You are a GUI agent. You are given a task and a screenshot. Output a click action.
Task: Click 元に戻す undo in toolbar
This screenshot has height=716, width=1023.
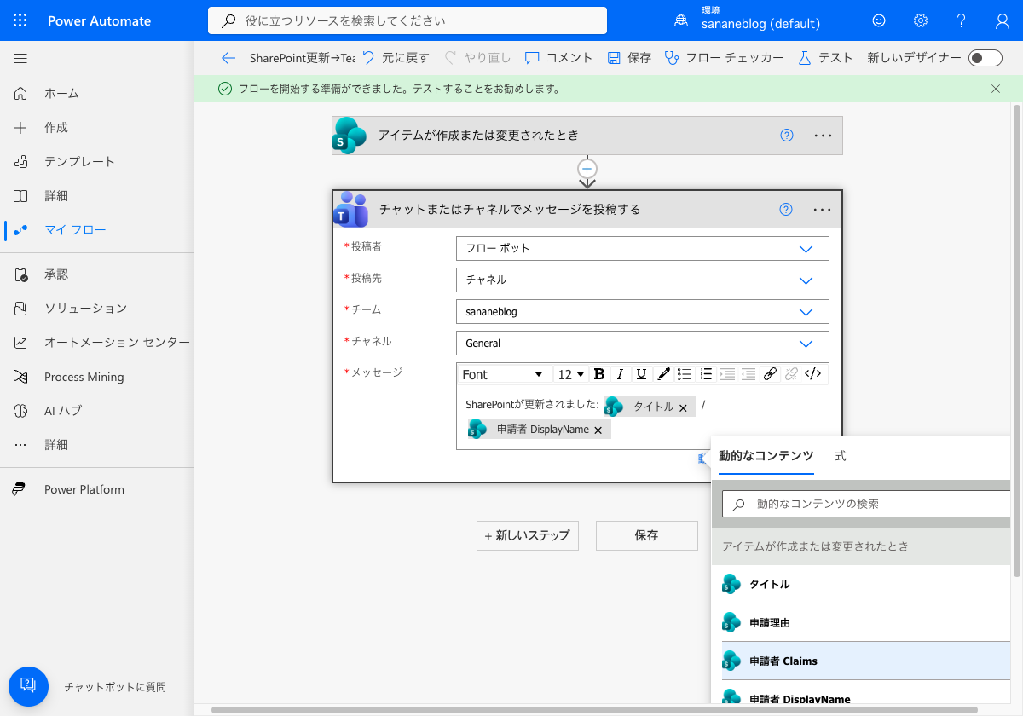[396, 58]
